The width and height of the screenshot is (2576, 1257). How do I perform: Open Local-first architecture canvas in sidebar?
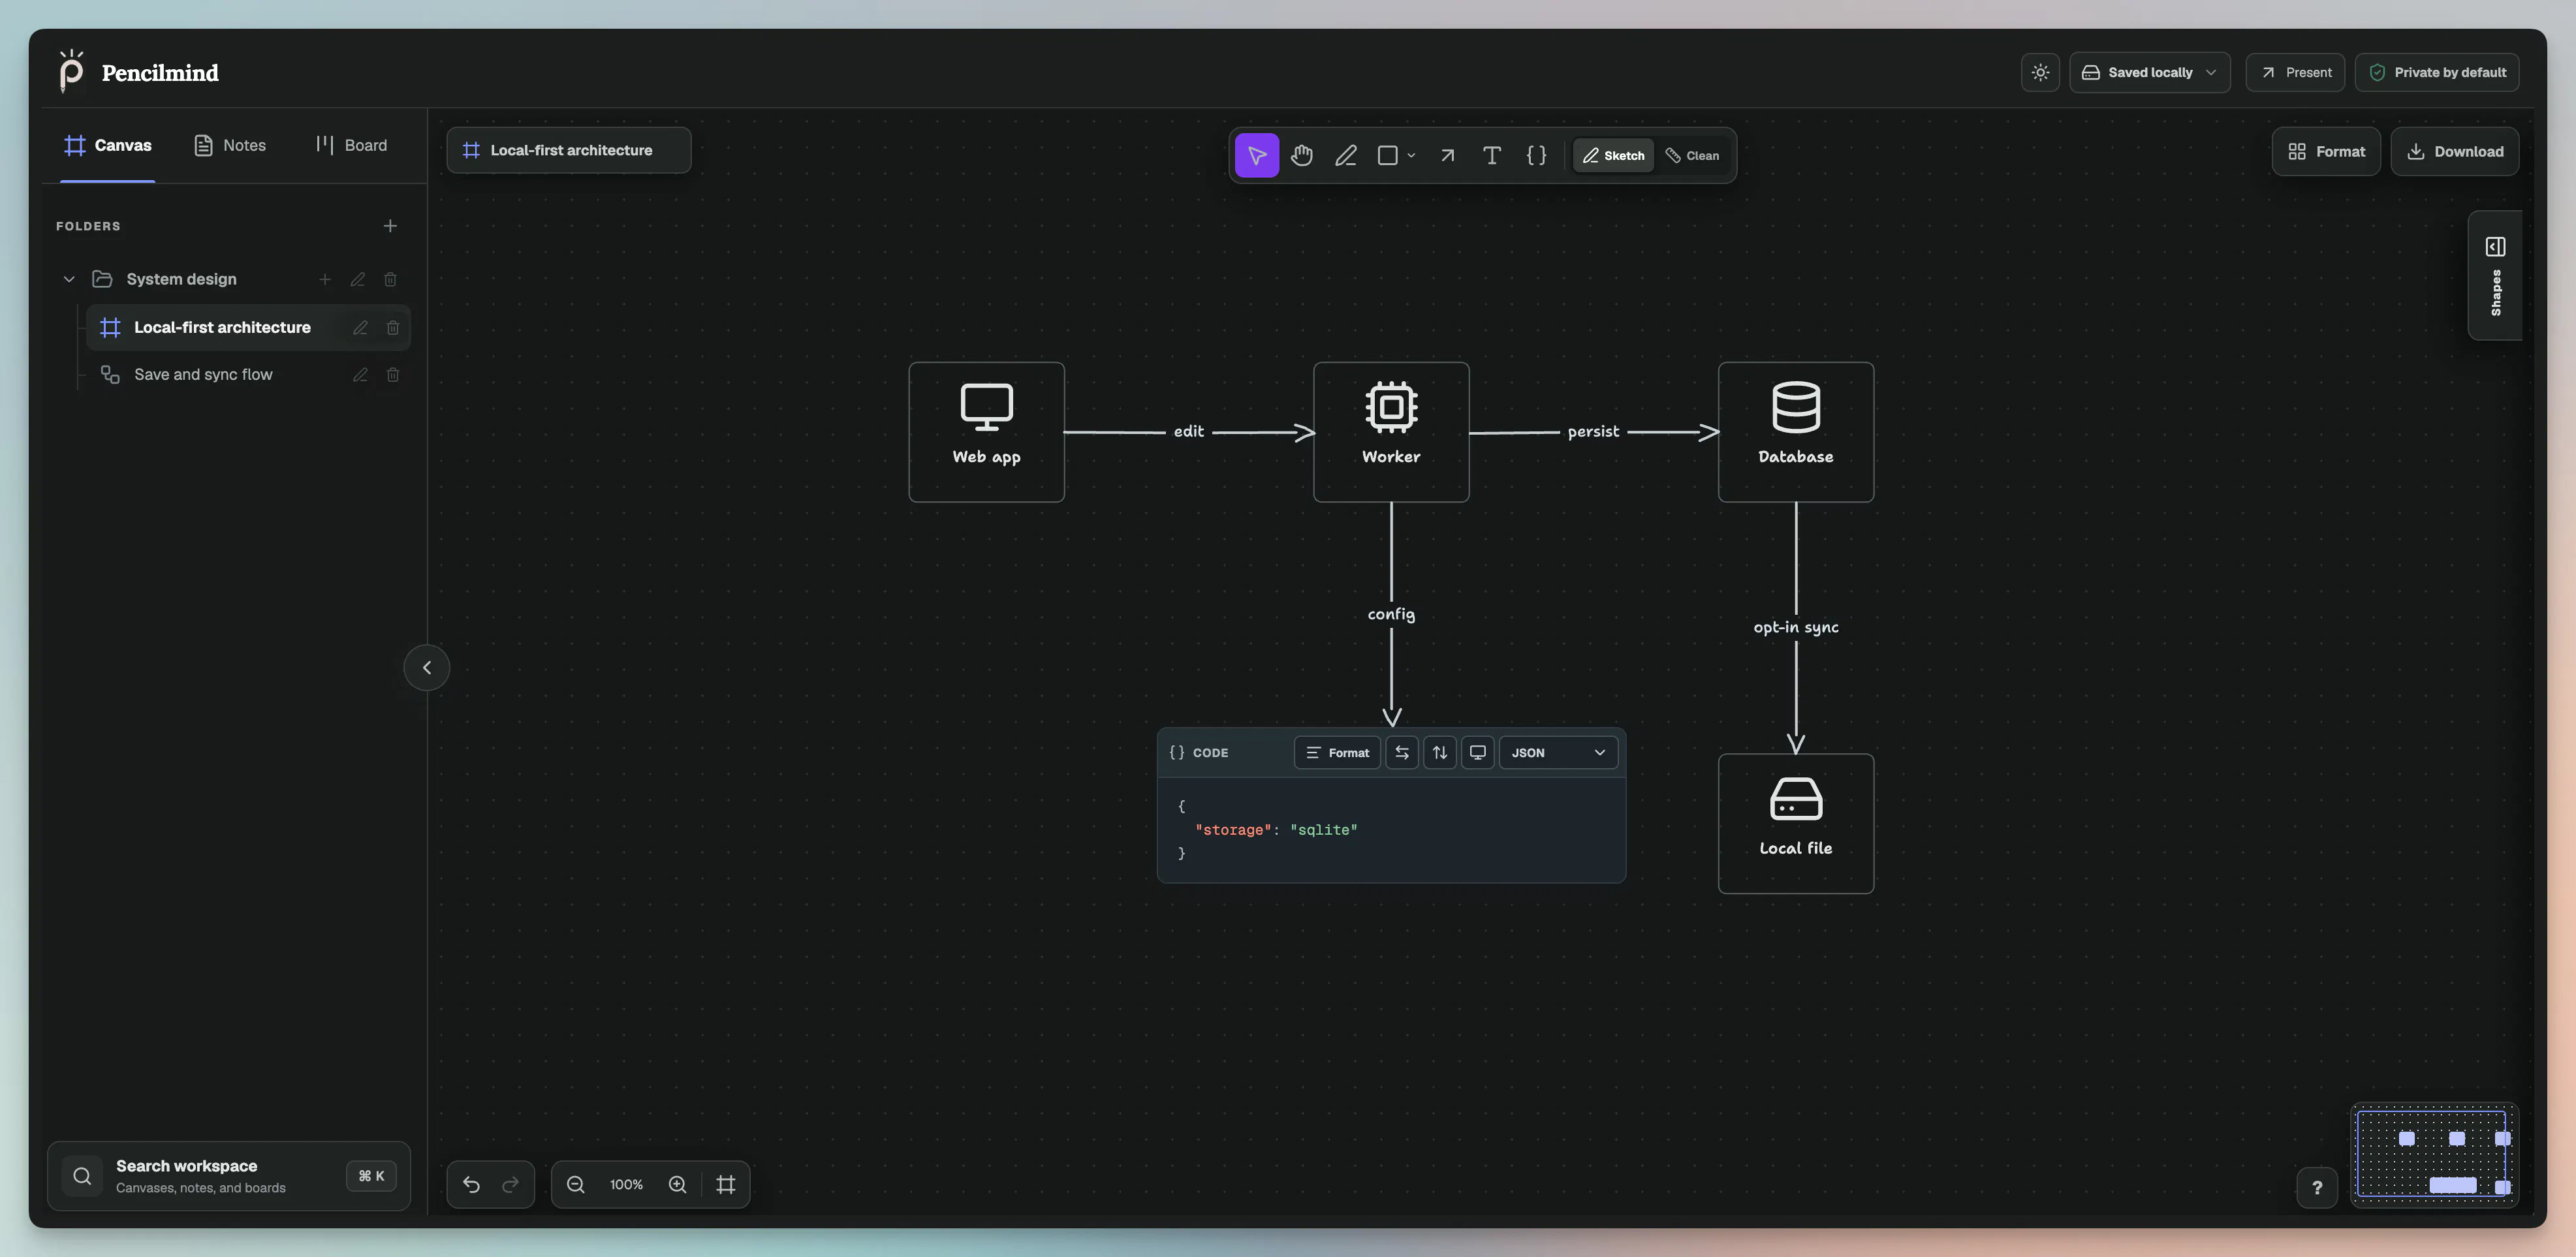[x=248, y=327]
